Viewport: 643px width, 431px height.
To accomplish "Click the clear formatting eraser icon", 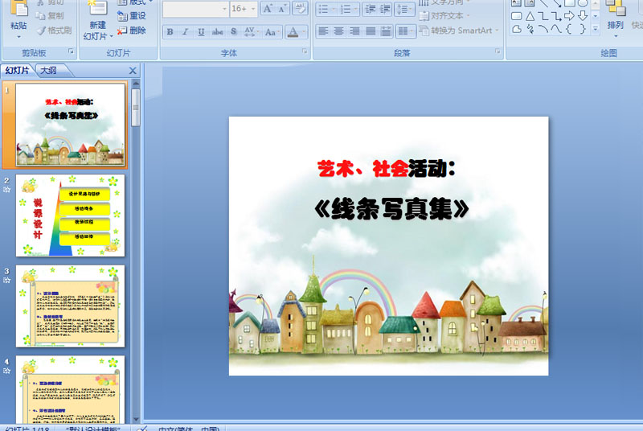I will click(300, 9).
